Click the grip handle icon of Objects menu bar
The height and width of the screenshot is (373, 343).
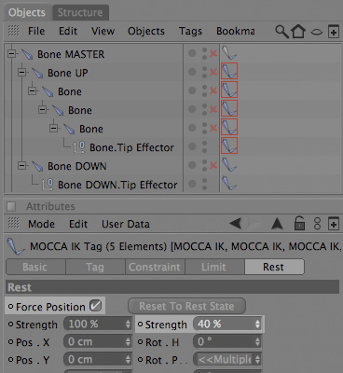[13, 31]
